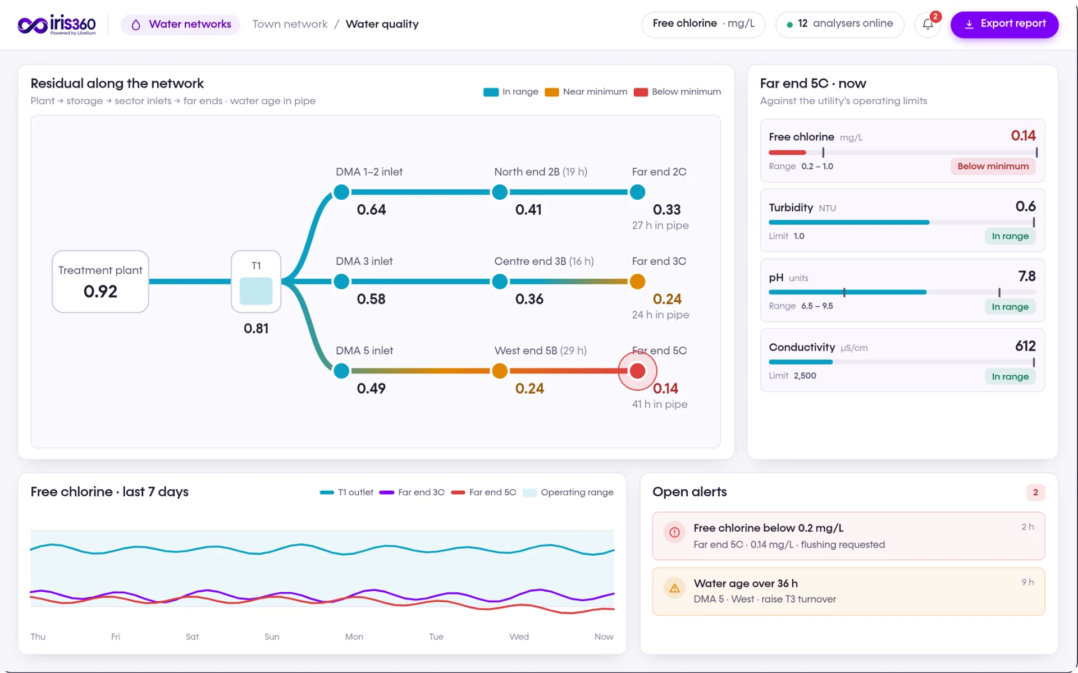Click the water drop icon in Water networks
The image size is (1078, 673).
coord(136,25)
